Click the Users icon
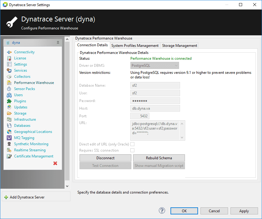Viewport: 262px width, 219px height. click(x=9, y=95)
